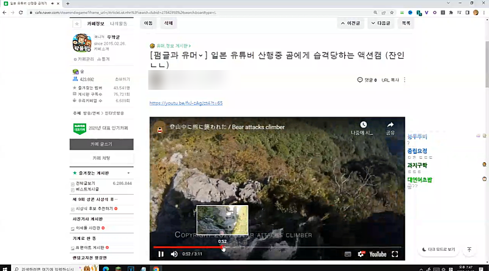Open YouTube player settings gear
This screenshot has height=271, width=489.
point(360,254)
